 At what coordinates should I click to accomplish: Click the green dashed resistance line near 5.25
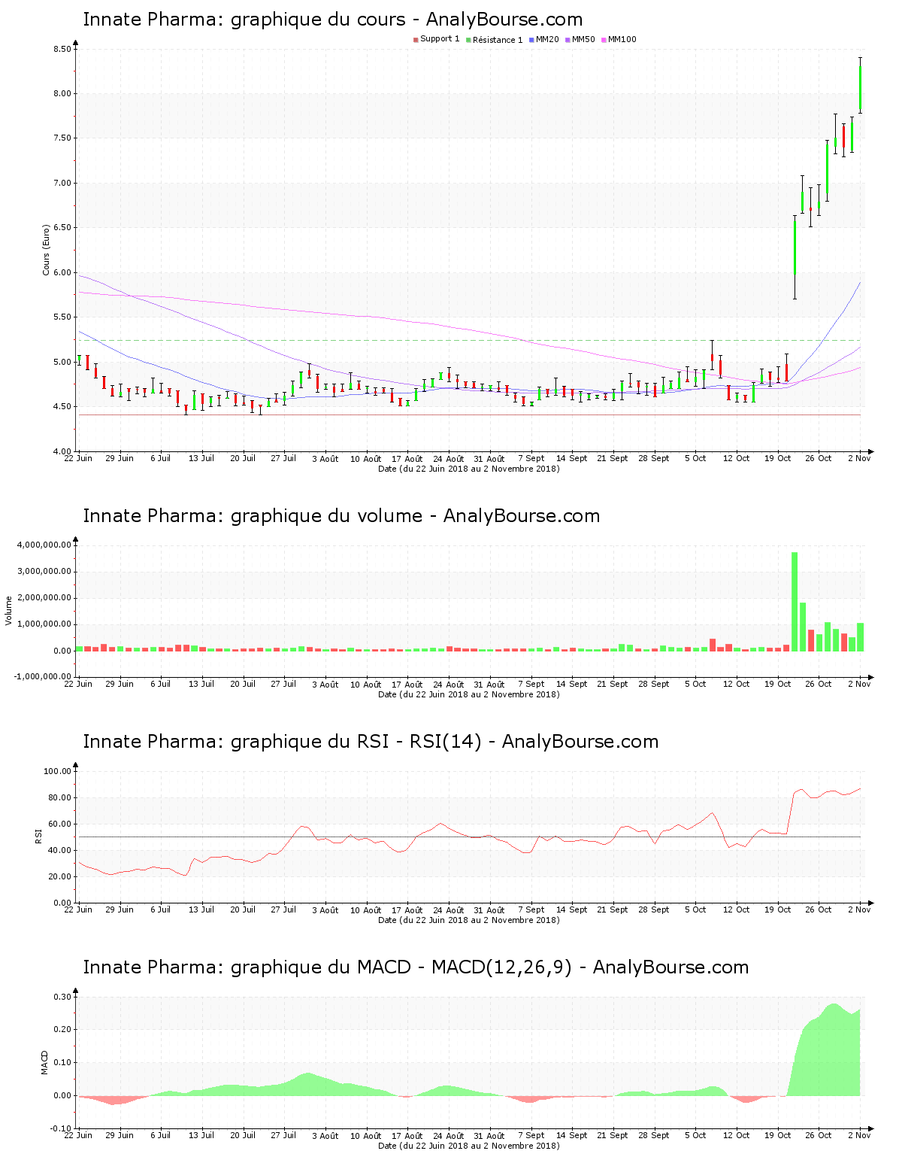tap(470, 340)
